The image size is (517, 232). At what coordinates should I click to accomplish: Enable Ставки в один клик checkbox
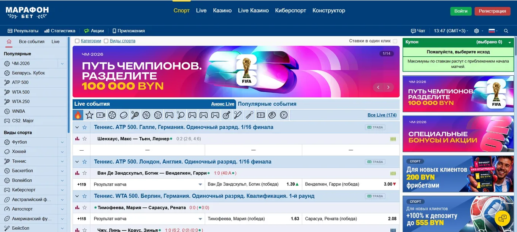395,41
